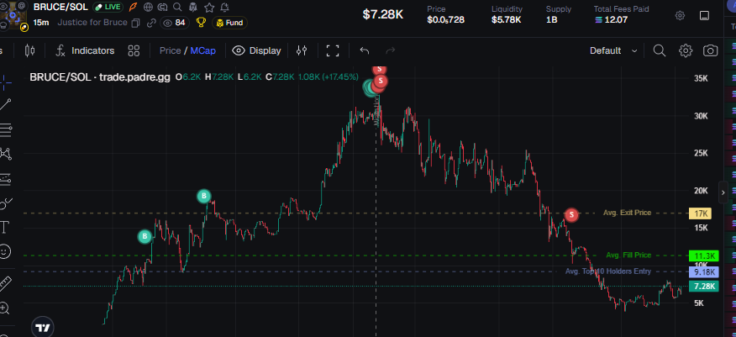Open chart adjustment sliders settings
Viewport: 736px width, 337px height.
pos(302,50)
